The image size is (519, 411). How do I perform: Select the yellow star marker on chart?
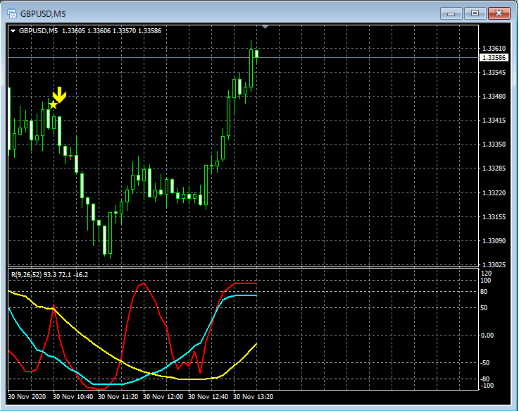[x=53, y=104]
